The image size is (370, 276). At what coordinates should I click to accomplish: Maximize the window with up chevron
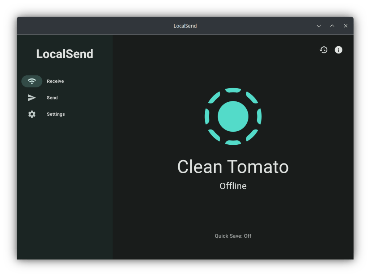(x=332, y=26)
